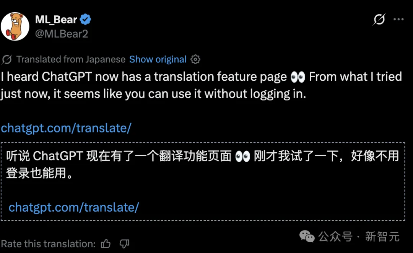Click the eyes emoji in the tweet

point(298,77)
